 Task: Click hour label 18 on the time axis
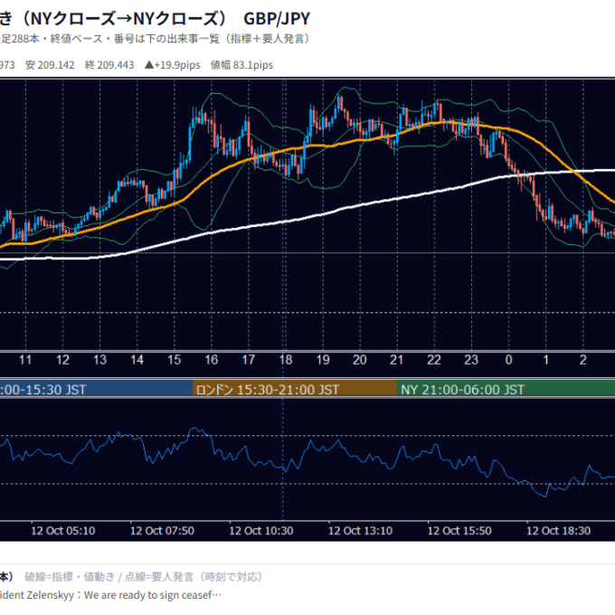click(x=286, y=360)
